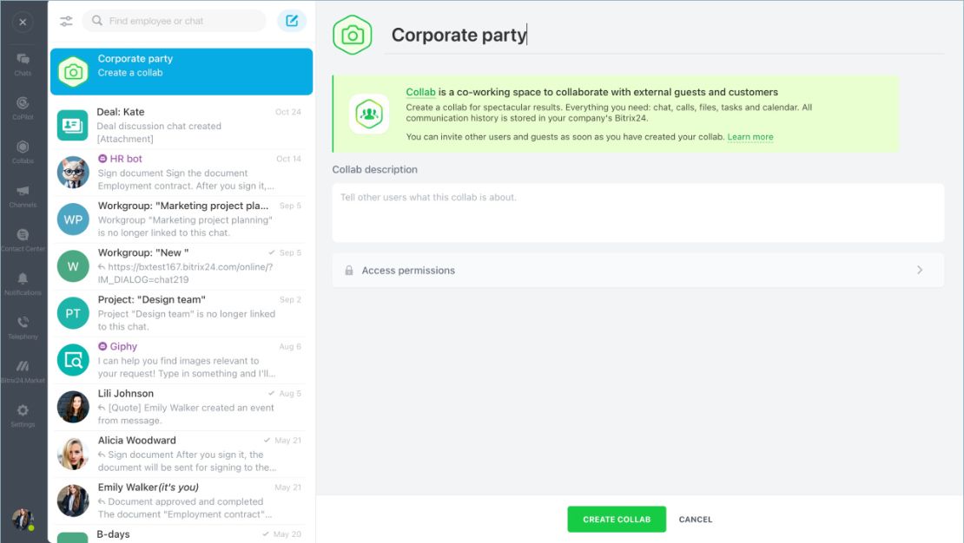964x543 pixels.
Task: Open the Project "Design team" chat
Action: point(182,313)
